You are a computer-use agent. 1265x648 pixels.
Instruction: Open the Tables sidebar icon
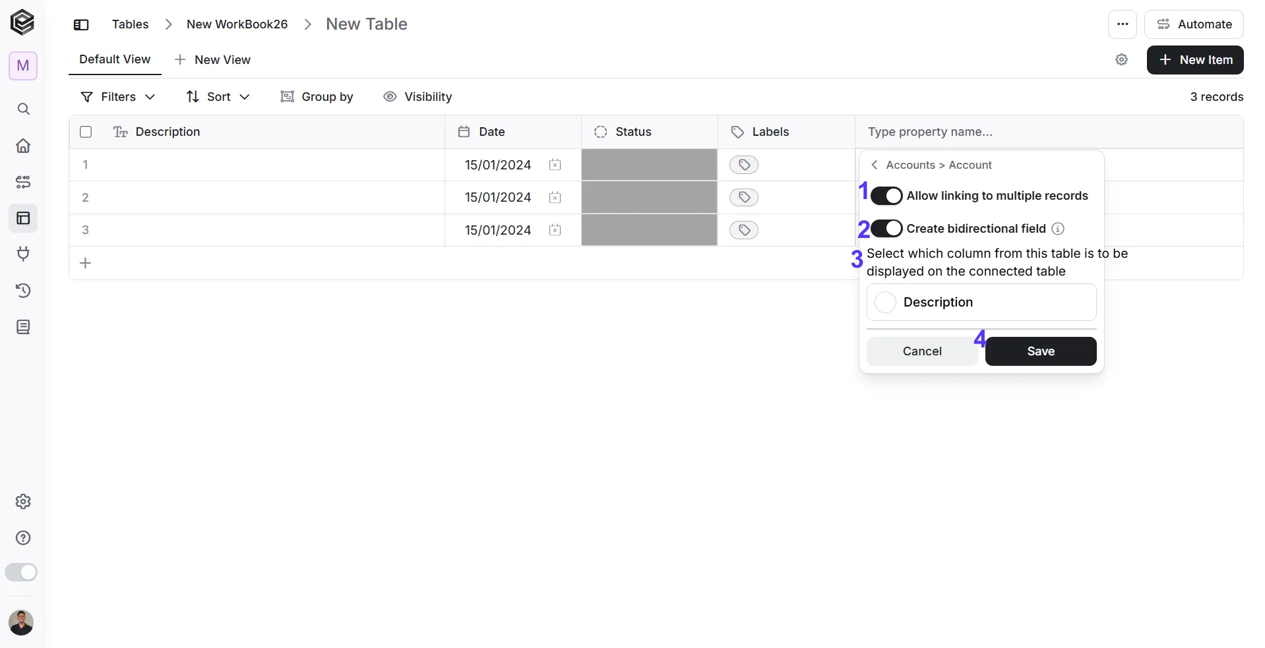coord(23,218)
